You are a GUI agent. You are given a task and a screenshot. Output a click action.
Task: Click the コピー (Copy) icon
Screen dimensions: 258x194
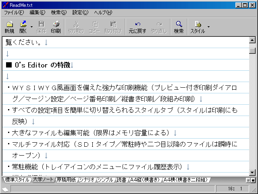pos(94,27)
